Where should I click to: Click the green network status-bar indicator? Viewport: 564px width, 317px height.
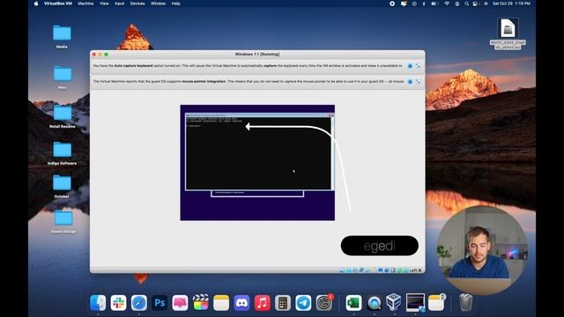pos(399,270)
